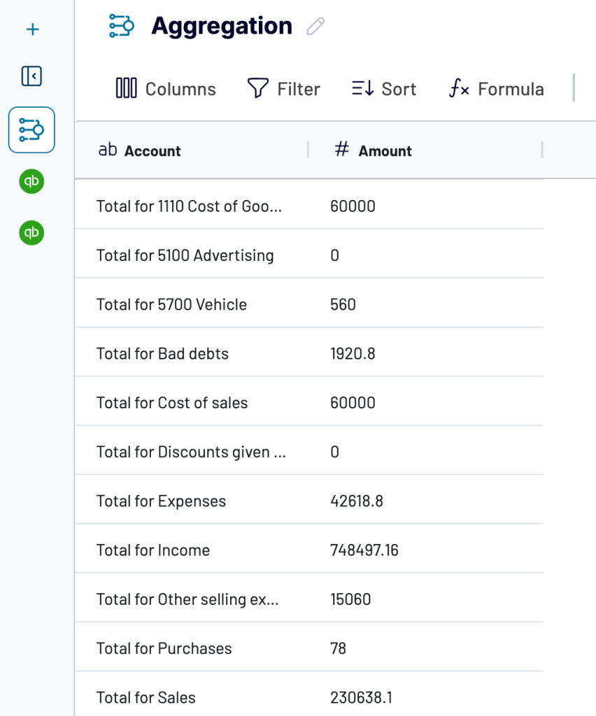The image size is (596, 716).
Task: Click the number type indicator on Amount column
Action: point(341,149)
